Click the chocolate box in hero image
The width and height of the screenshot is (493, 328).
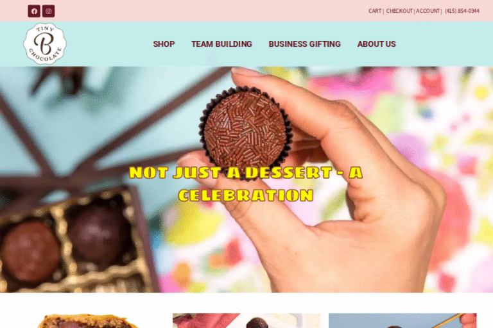[x=73, y=238]
